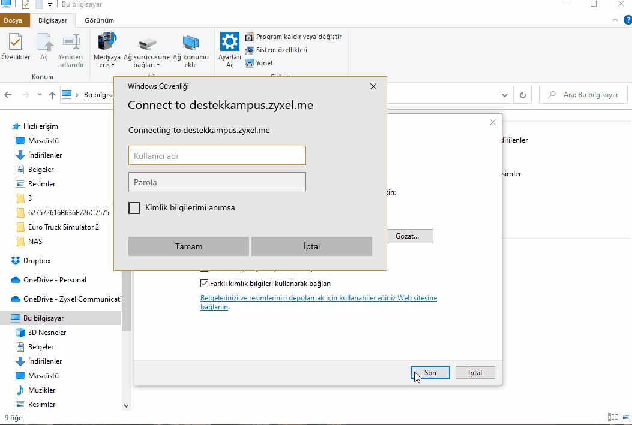Focus the Parola field

pos(217,182)
